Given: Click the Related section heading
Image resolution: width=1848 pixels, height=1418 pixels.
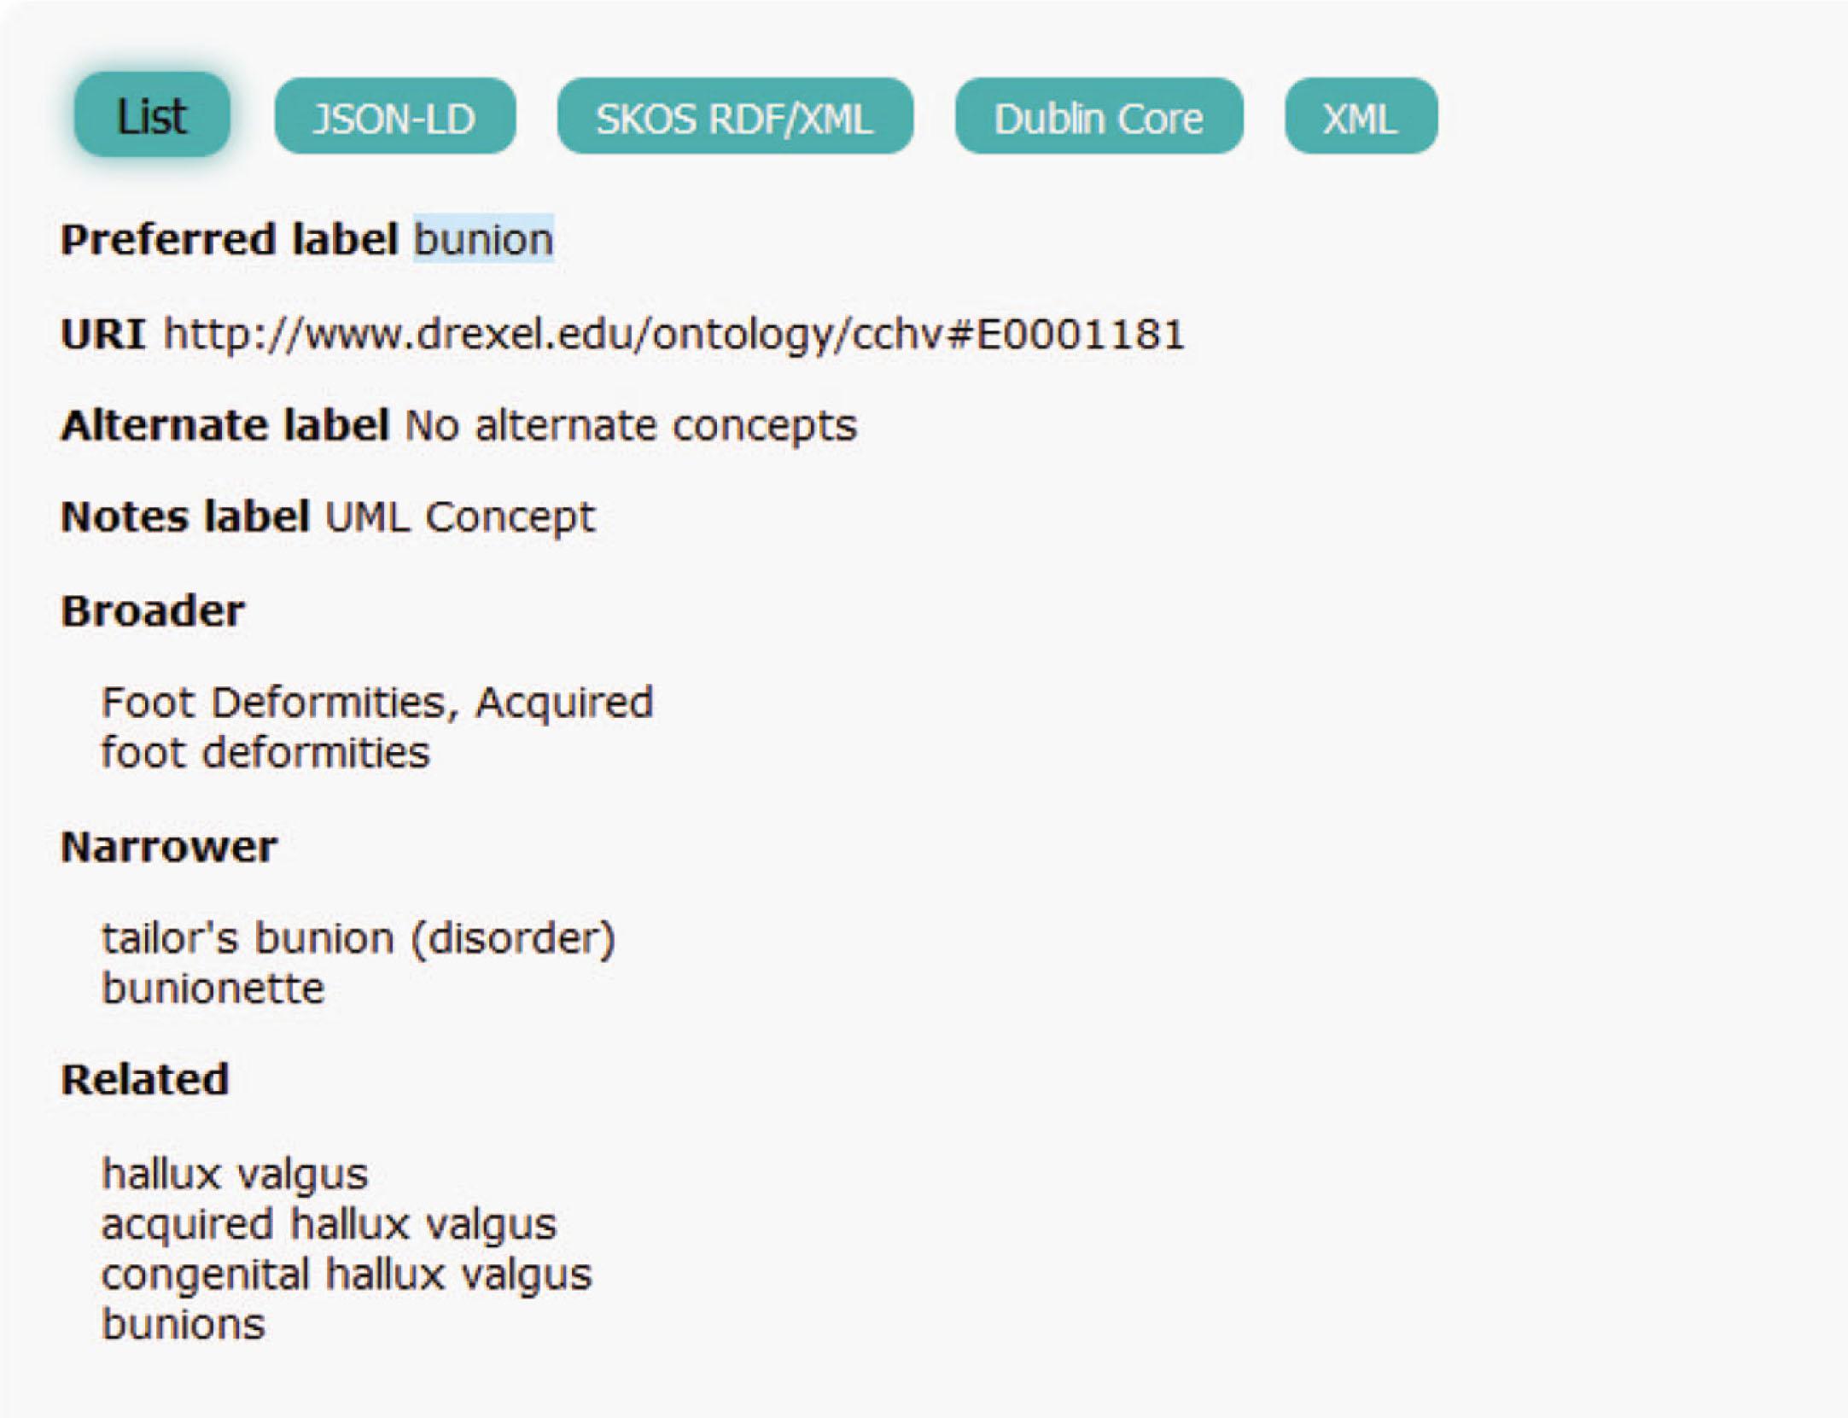Looking at the screenshot, I should point(144,1080).
